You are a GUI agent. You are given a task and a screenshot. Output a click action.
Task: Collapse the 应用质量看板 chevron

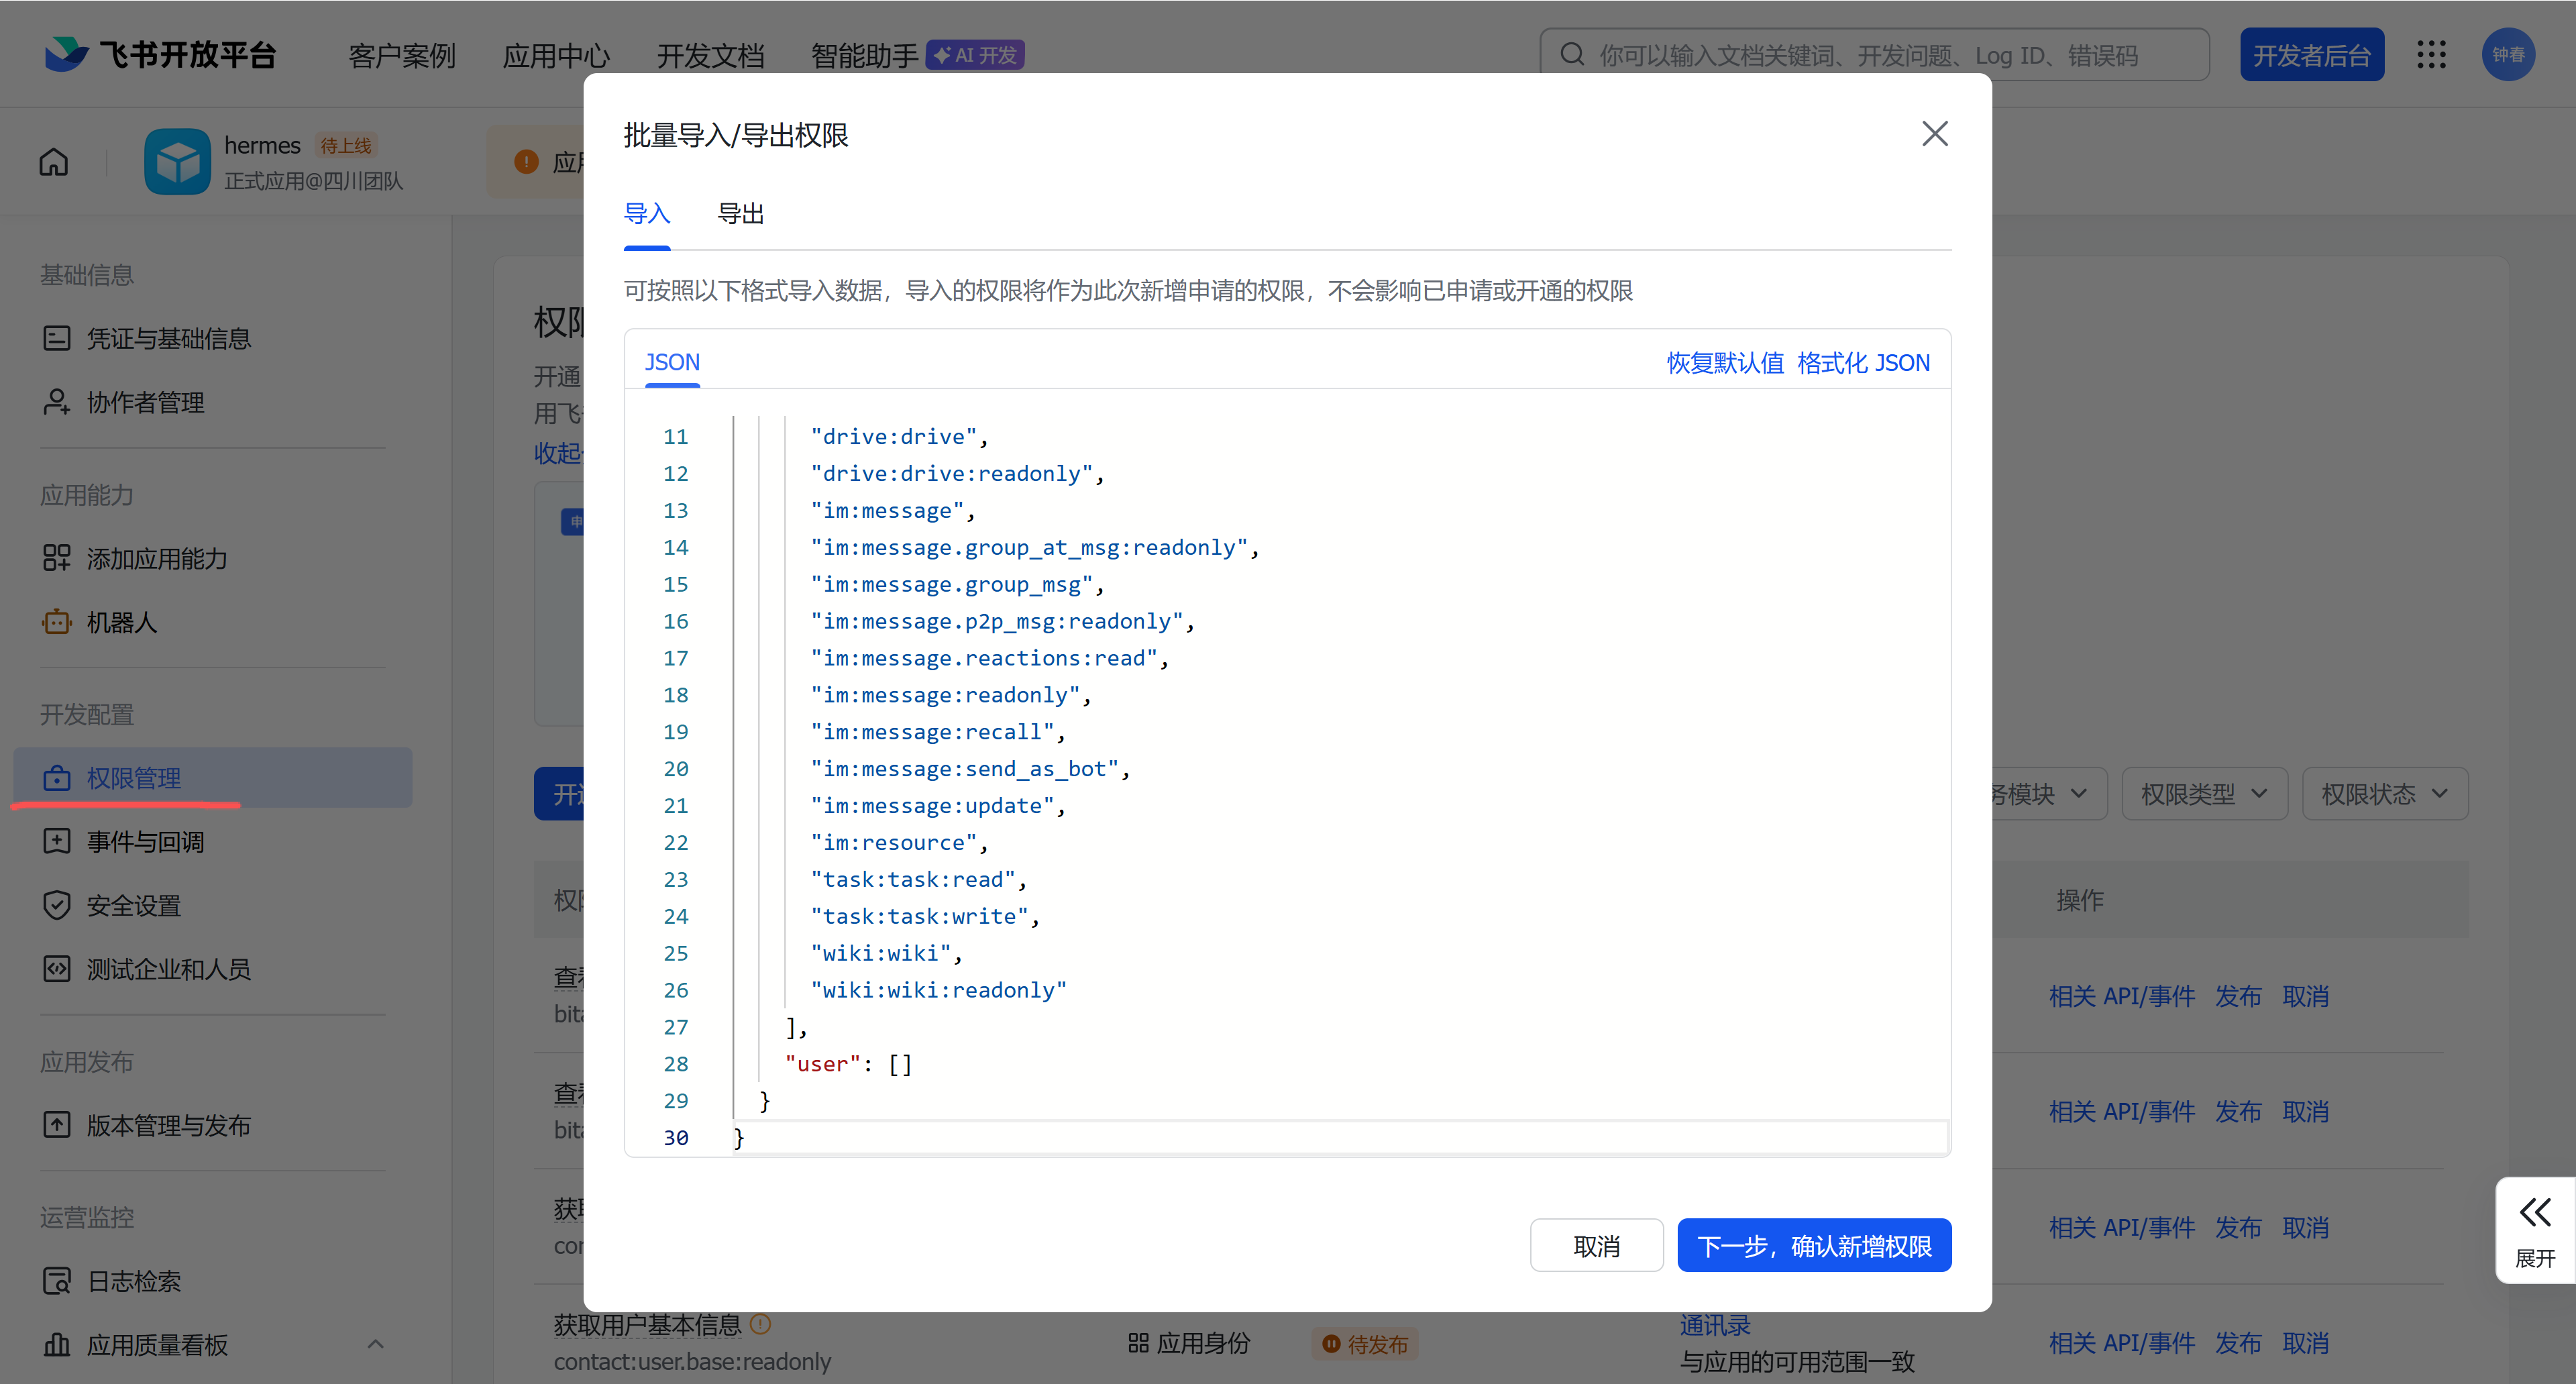coord(376,1344)
